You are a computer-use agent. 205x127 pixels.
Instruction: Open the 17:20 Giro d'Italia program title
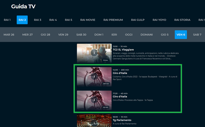[120, 97]
